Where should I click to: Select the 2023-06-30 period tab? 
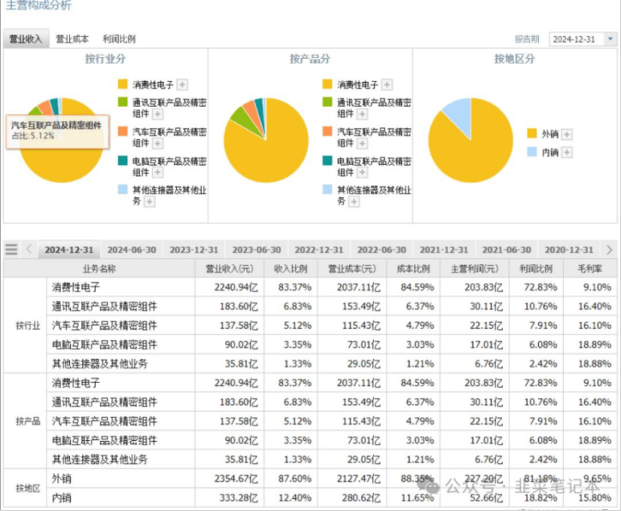click(257, 250)
